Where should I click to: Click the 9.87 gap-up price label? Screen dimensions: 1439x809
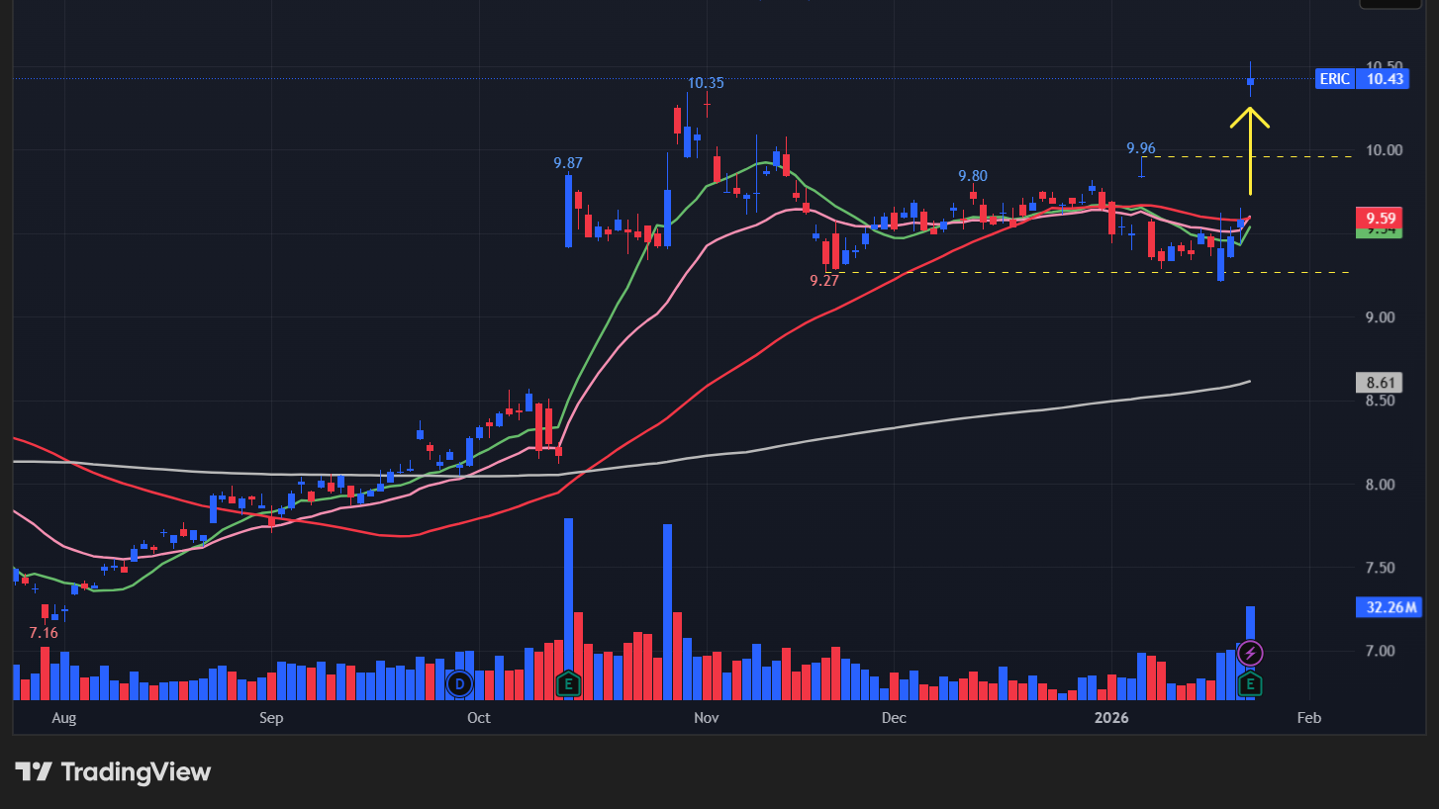click(568, 162)
